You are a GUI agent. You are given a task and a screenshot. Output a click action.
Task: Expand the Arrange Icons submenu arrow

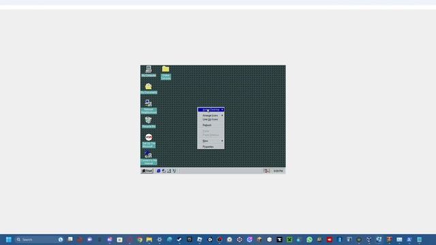click(x=222, y=115)
